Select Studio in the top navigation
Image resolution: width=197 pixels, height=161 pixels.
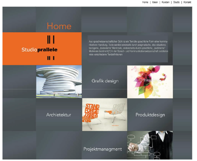click(176, 2)
